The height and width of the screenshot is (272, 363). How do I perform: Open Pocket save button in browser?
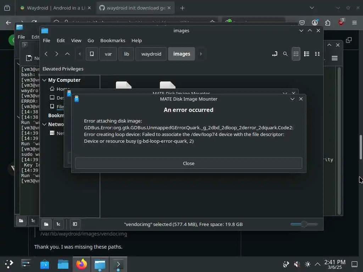coord(302,23)
